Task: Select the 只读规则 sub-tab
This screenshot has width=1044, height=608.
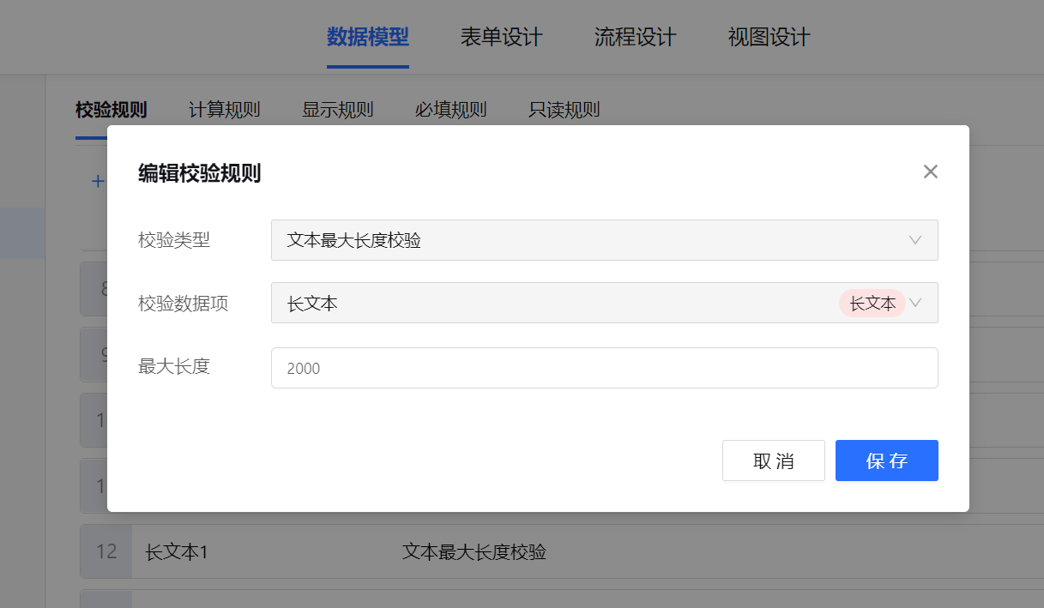Action: tap(564, 110)
